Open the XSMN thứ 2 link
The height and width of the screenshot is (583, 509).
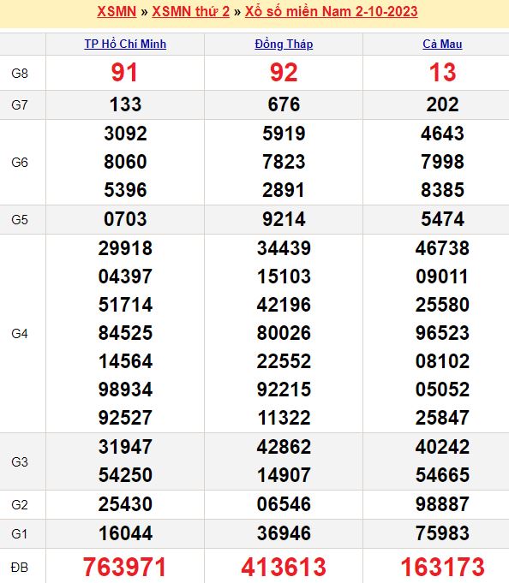click(191, 11)
